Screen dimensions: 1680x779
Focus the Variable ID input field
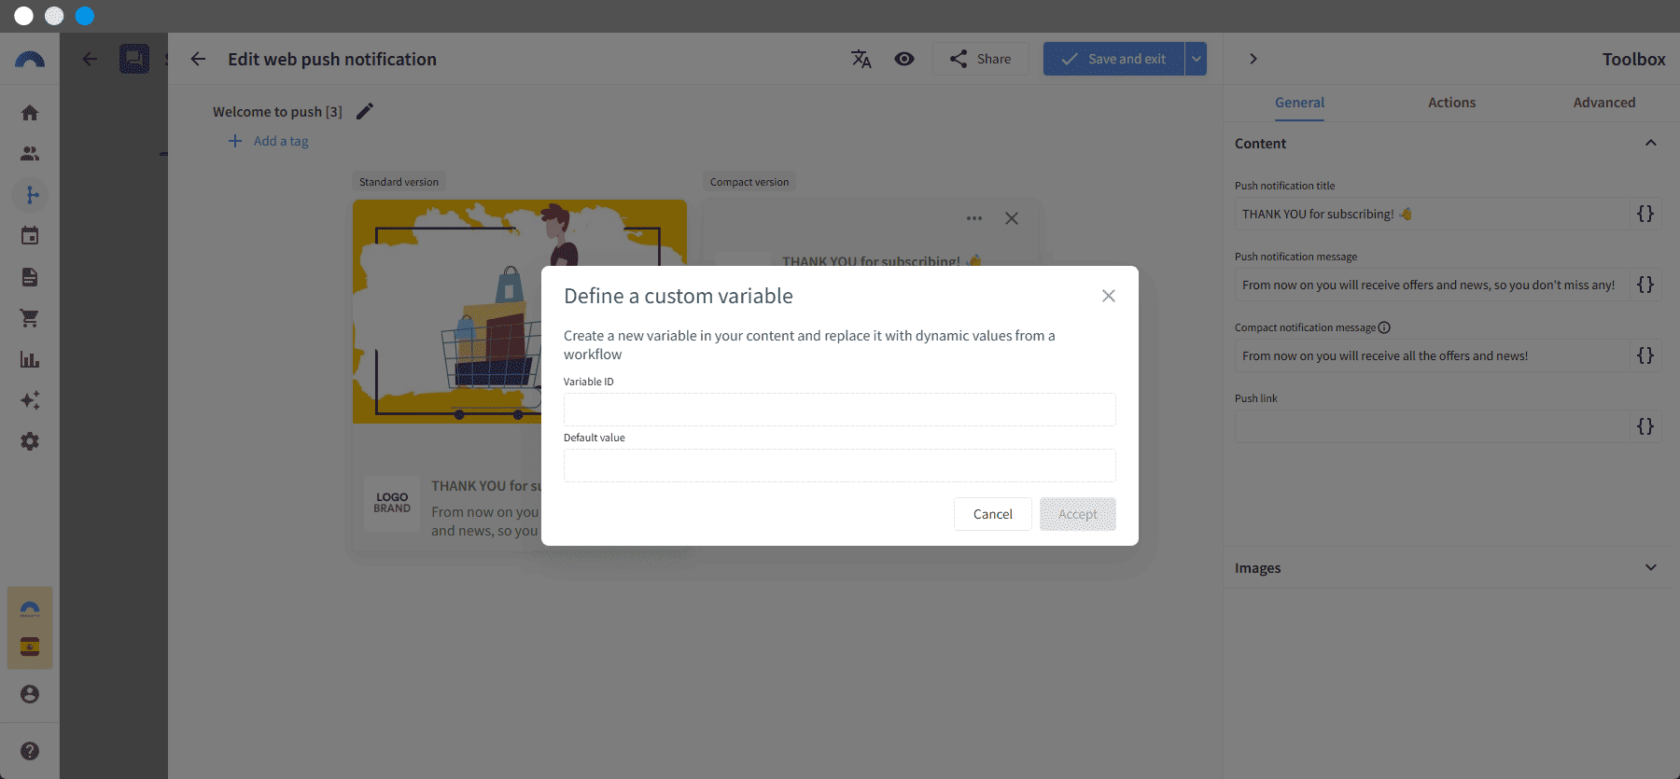pyautogui.click(x=840, y=410)
